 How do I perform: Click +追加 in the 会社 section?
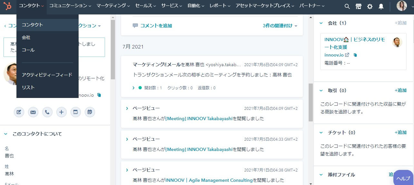(x=400, y=23)
